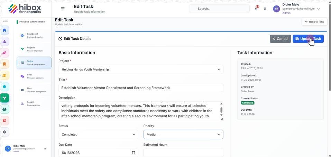Open Chat in the sidebar menu
Image resolution: width=331 pixels, height=157 pixels.
[x=34, y=76]
